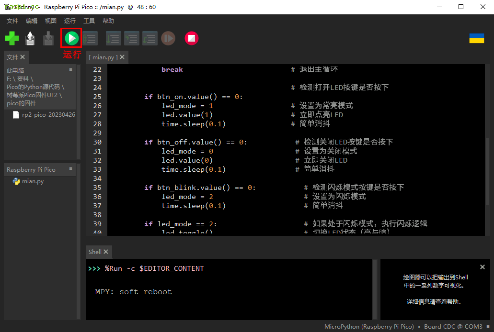
Task: Open the 工具 menu
Action: pos(89,21)
